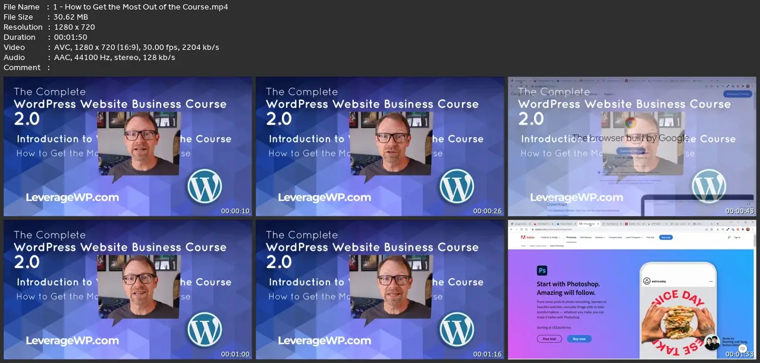760x363 pixels.
Task: Click the Buy now button in Adobe's navigation bar
Action: click(x=666, y=237)
